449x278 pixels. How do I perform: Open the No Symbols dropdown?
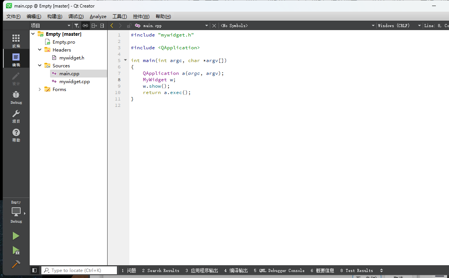(x=297, y=26)
